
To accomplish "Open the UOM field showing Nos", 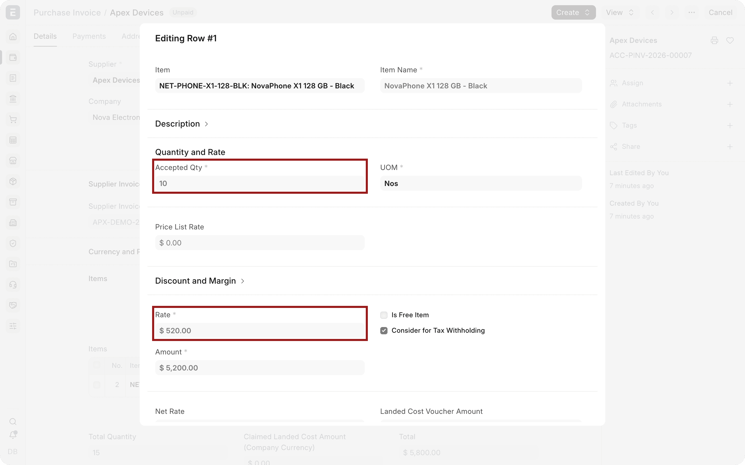I will point(481,183).
